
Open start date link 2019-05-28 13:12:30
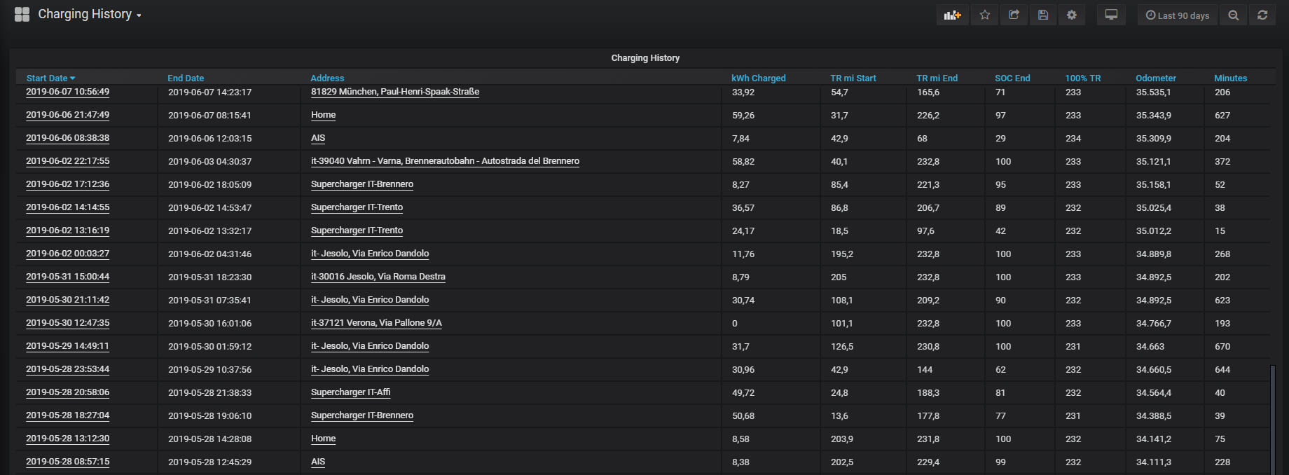pos(68,439)
